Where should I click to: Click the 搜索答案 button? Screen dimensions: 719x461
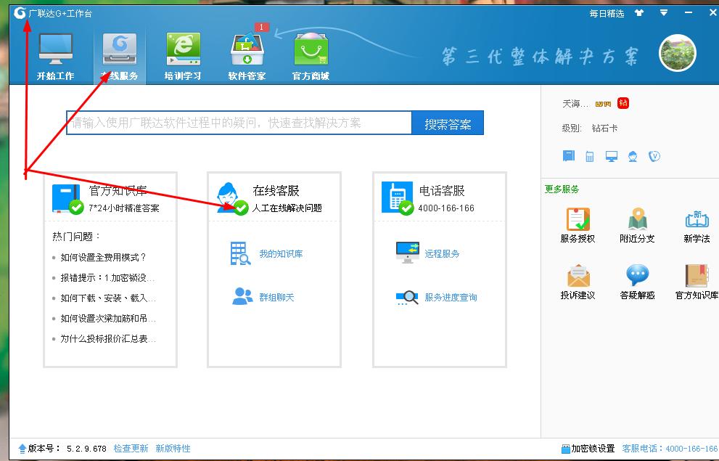[x=448, y=123]
